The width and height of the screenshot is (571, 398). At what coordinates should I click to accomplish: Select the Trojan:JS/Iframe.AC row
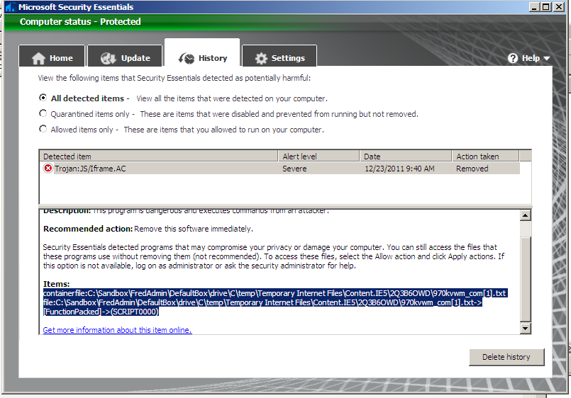pyautogui.click(x=279, y=169)
